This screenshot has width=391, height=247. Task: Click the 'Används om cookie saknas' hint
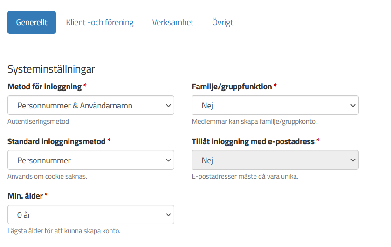point(48,176)
